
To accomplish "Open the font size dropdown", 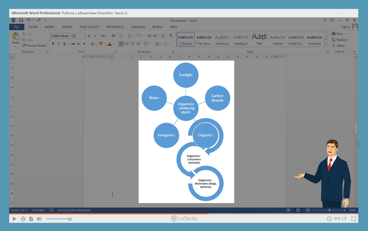I will click(x=85, y=36).
